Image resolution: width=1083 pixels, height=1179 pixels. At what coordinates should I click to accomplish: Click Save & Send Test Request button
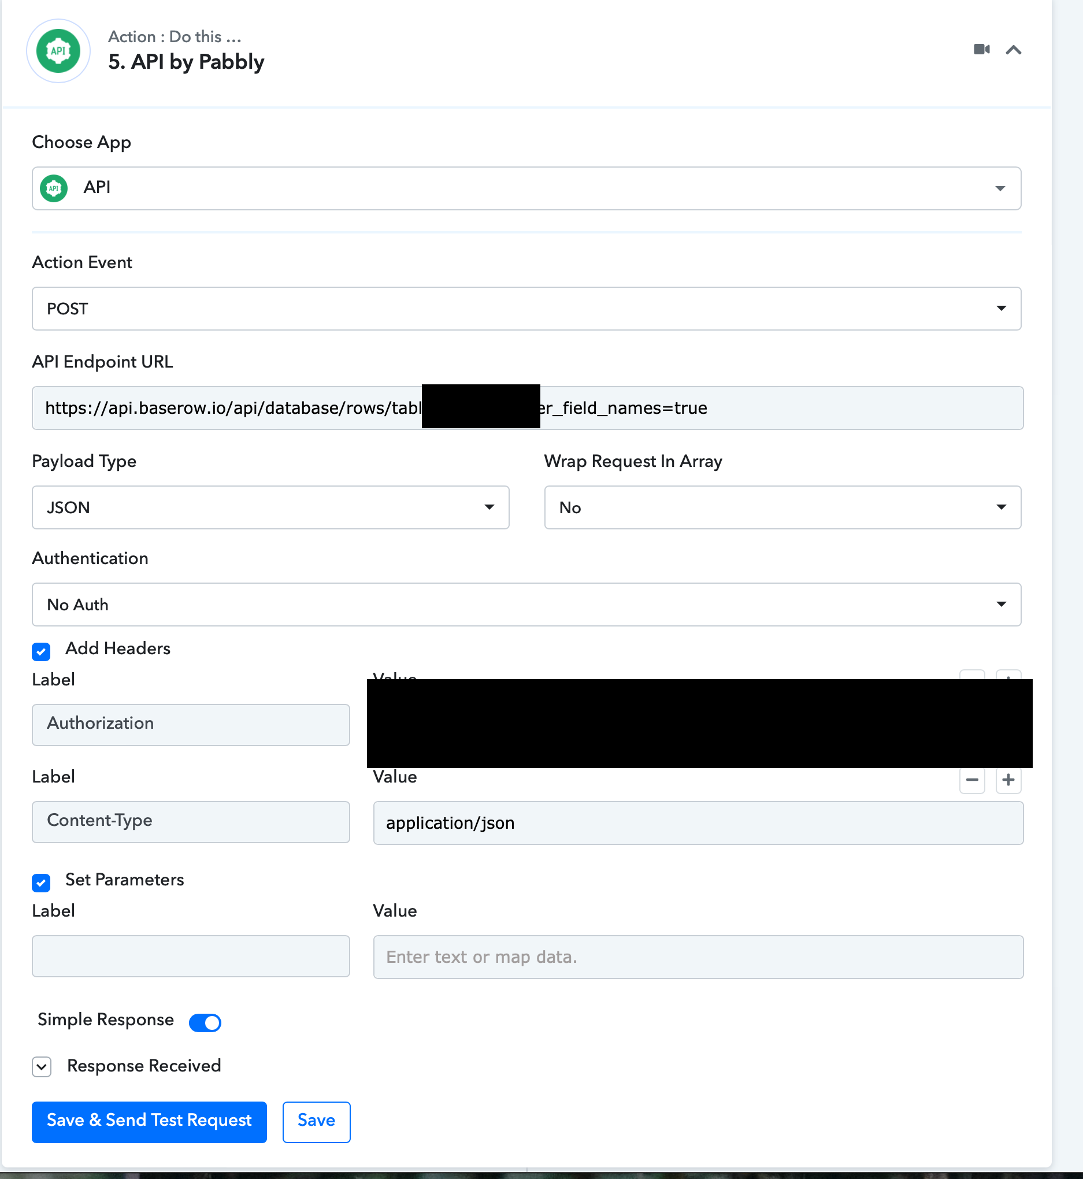[149, 1122]
